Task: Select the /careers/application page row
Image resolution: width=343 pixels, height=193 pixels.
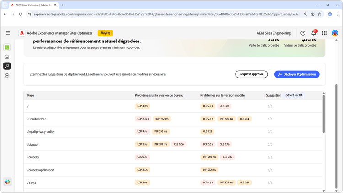Action: coord(173,170)
